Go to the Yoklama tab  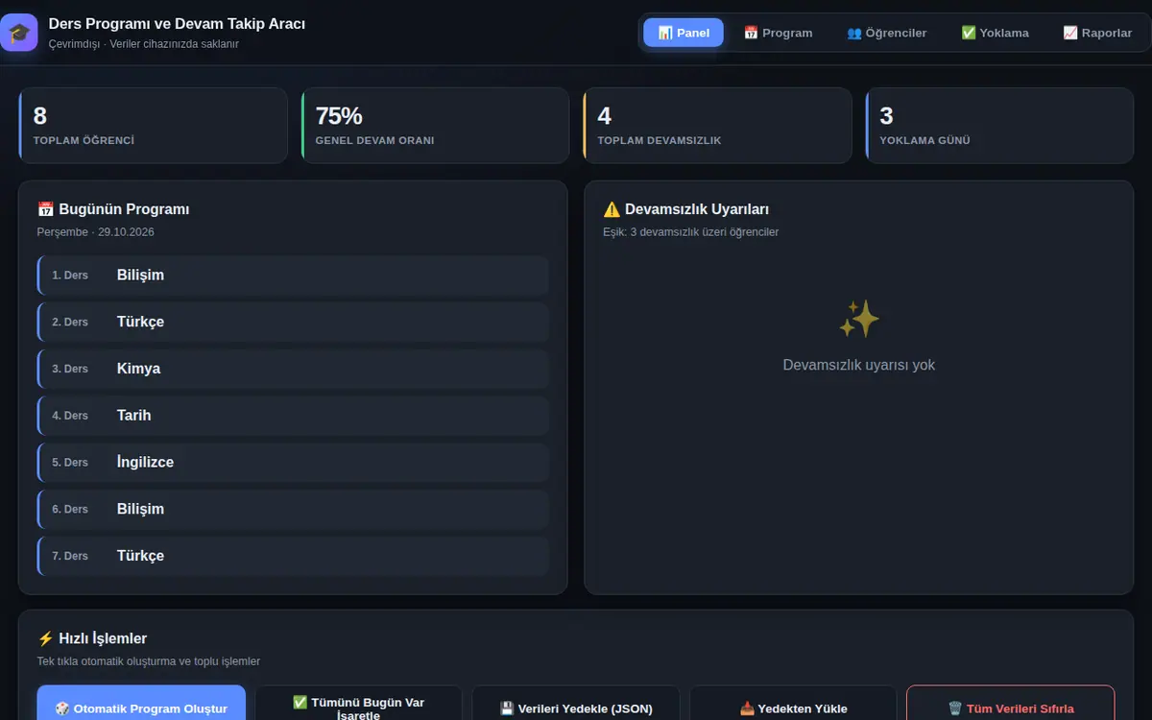995,33
